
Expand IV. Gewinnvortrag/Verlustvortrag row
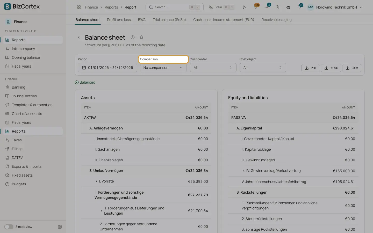[x=243, y=171]
